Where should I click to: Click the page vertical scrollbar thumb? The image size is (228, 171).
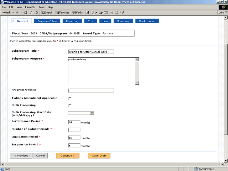click(x=226, y=89)
